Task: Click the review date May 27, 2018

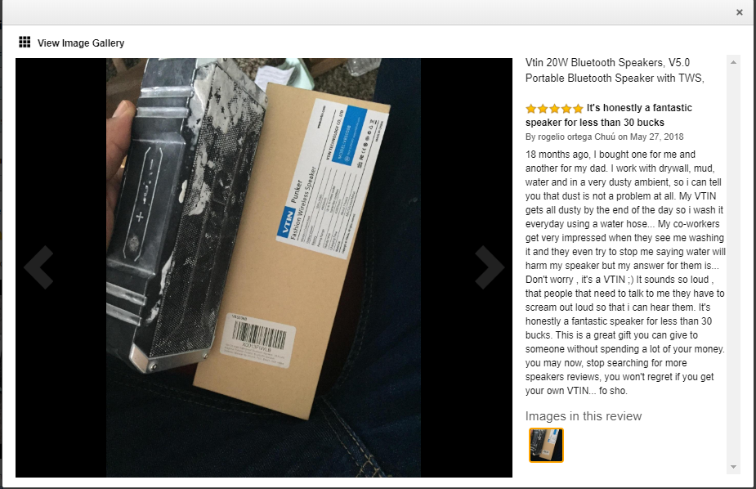Action: coord(656,137)
